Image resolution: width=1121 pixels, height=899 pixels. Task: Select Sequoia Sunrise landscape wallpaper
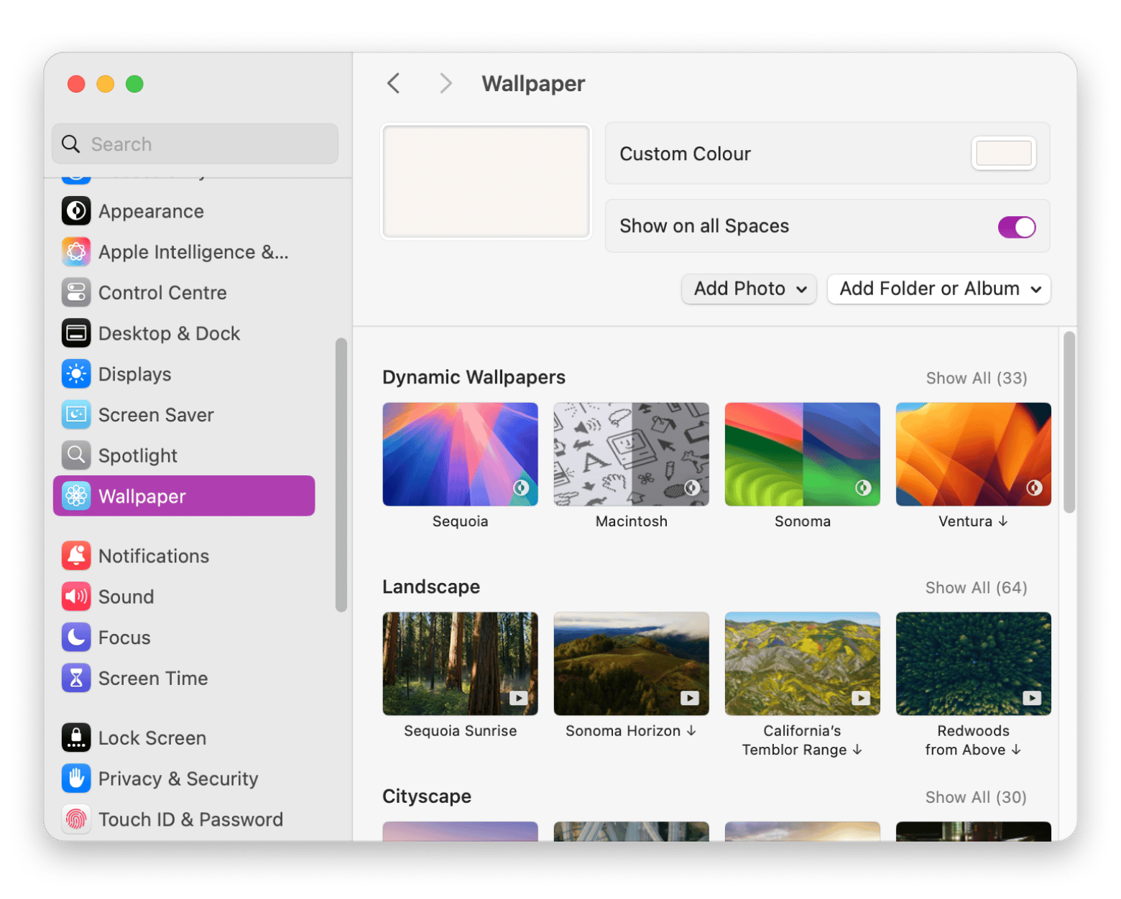click(460, 664)
